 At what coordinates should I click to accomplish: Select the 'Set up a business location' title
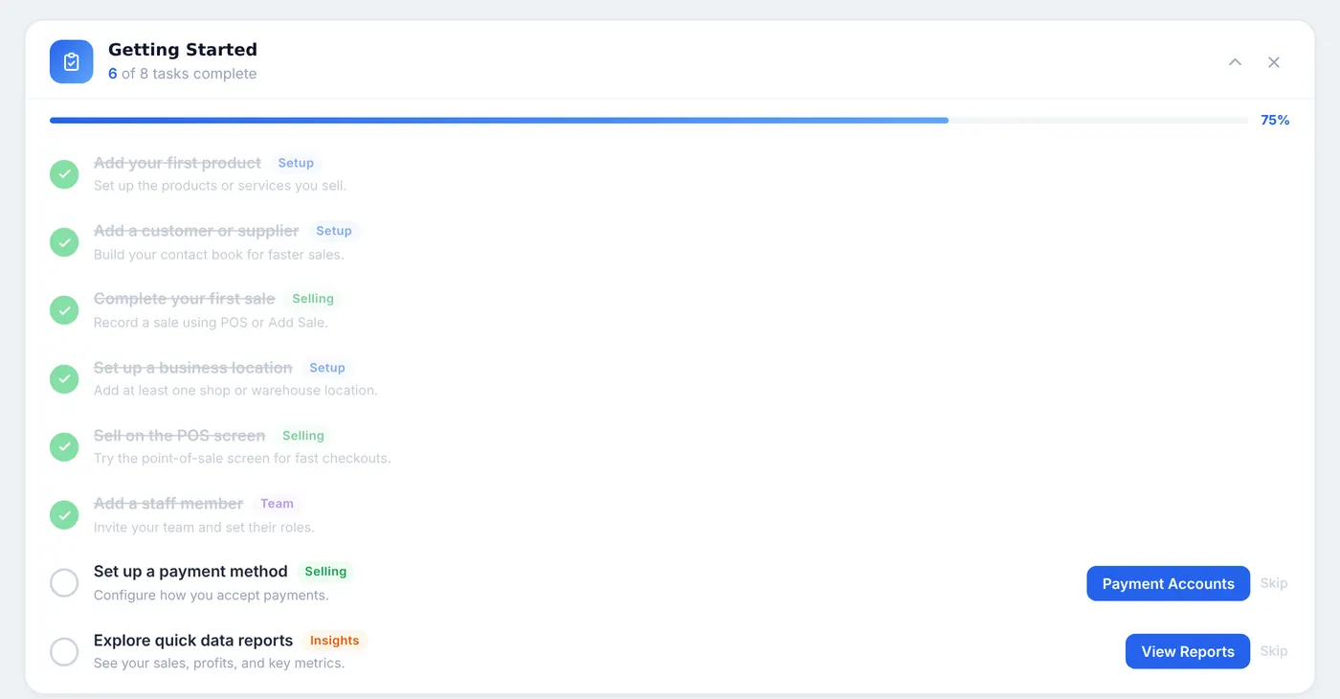pos(193,368)
